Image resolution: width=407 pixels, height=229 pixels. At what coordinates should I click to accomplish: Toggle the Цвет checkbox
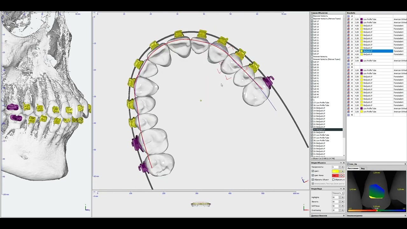click(313, 171)
